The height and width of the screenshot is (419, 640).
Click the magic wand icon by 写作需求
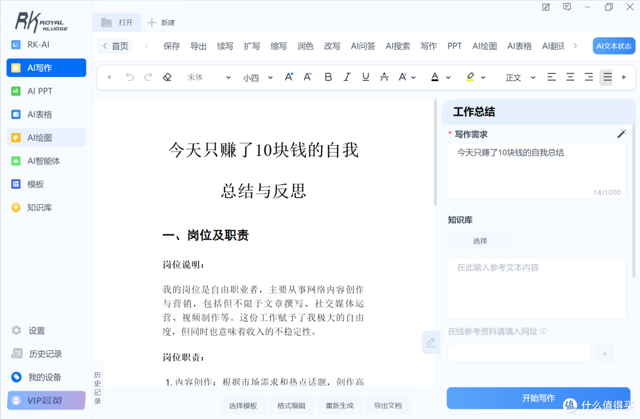622,134
